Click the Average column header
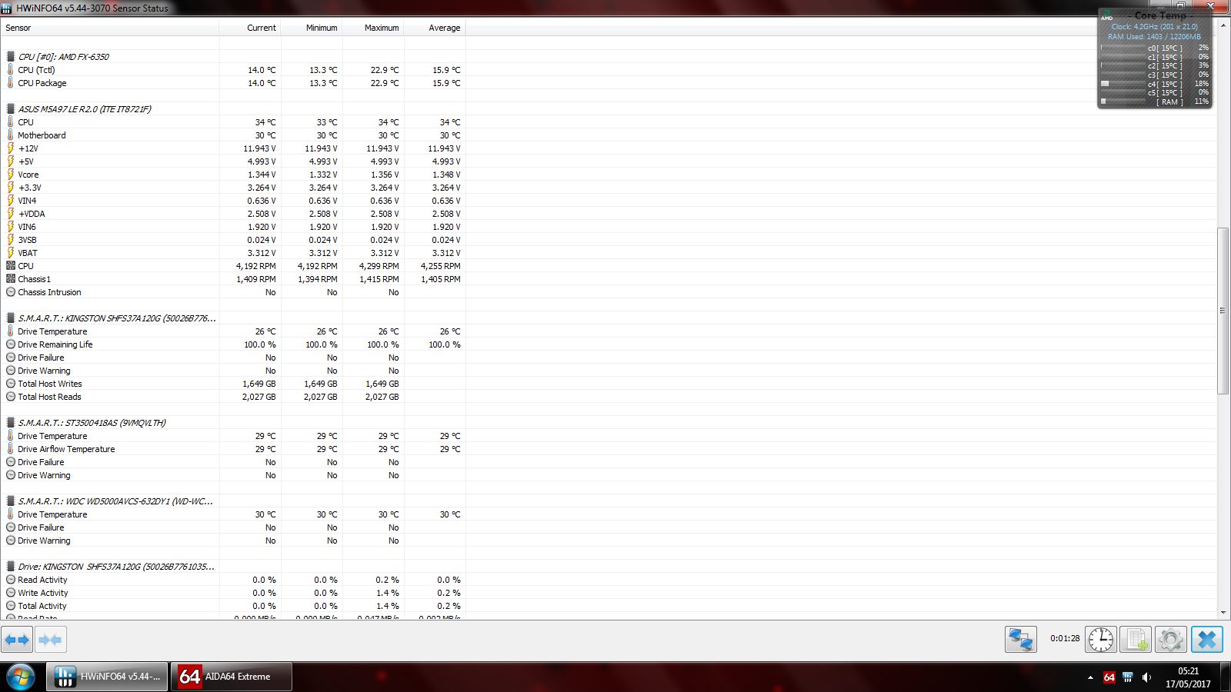Viewport: 1231px width, 692px height. click(x=435, y=28)
